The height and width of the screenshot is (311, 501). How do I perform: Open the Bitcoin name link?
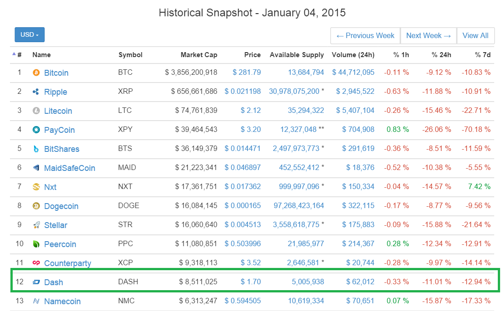(56, 73)
